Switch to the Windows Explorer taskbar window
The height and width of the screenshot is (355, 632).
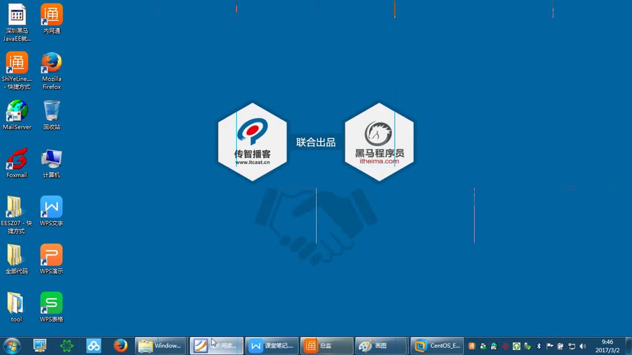click(161, 346)
